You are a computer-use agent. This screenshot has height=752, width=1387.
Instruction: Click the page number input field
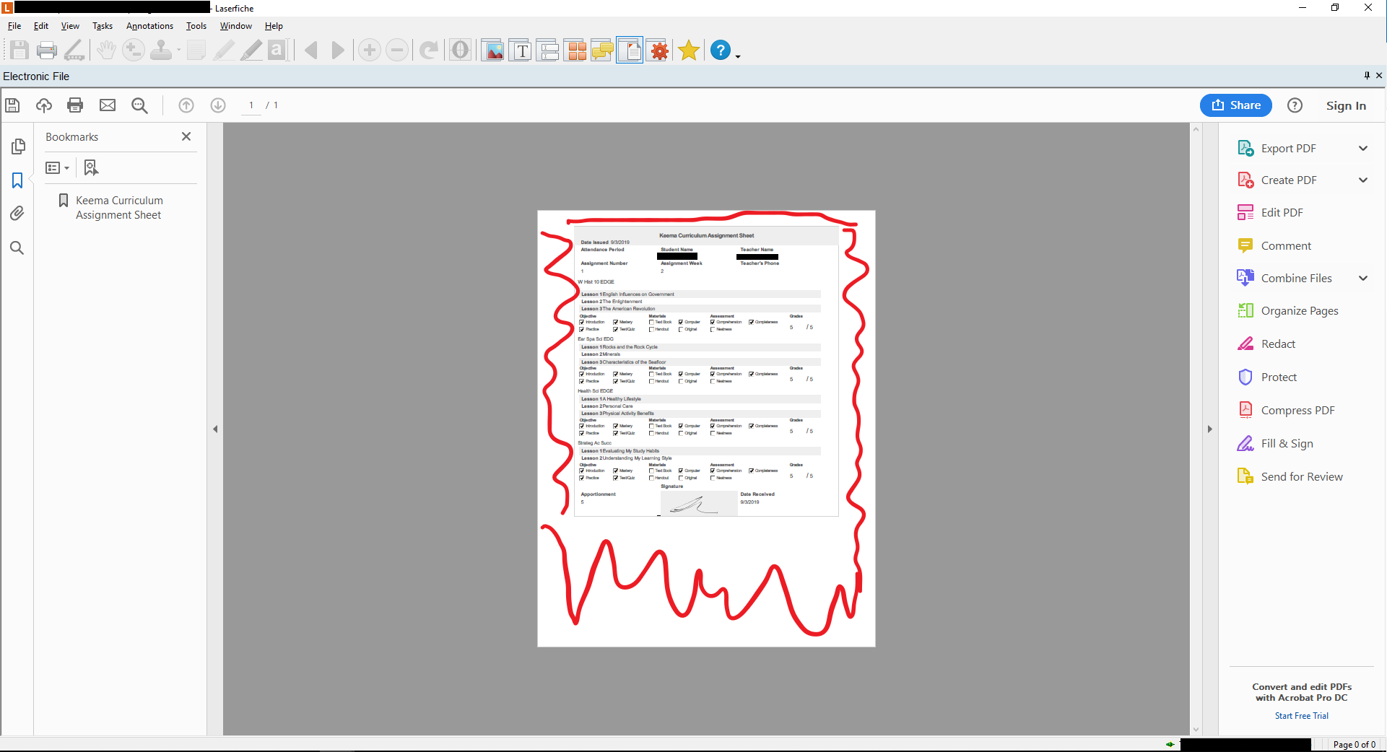coord(251,105)
